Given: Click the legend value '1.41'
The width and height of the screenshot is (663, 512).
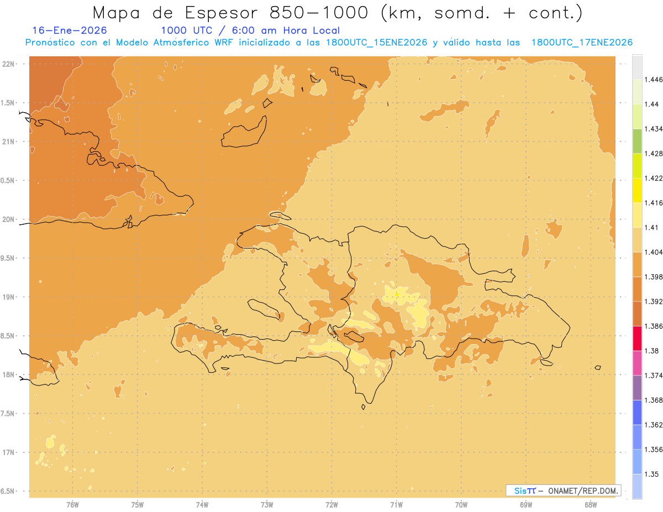Looking at the screenshot, I should [x=651, y=228].
